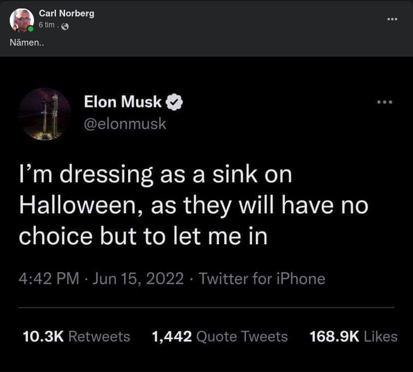Click the "6 tim" post timestamp

point(47,25)
